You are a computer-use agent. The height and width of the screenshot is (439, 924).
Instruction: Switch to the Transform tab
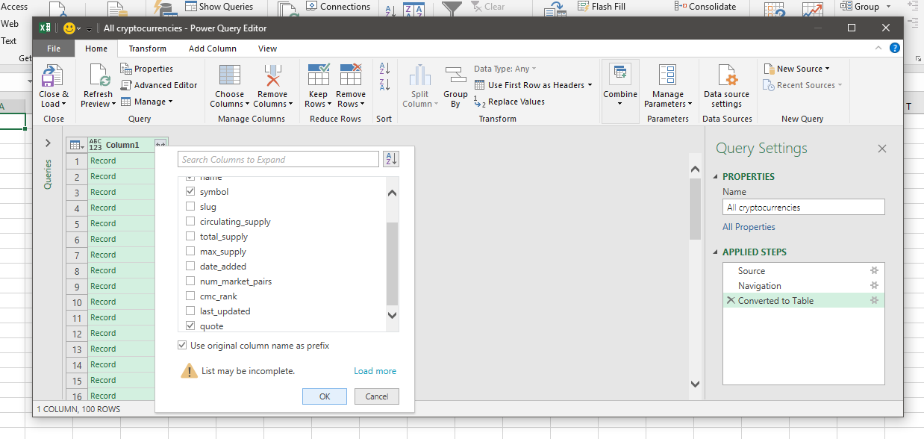[x=147, y=49]
